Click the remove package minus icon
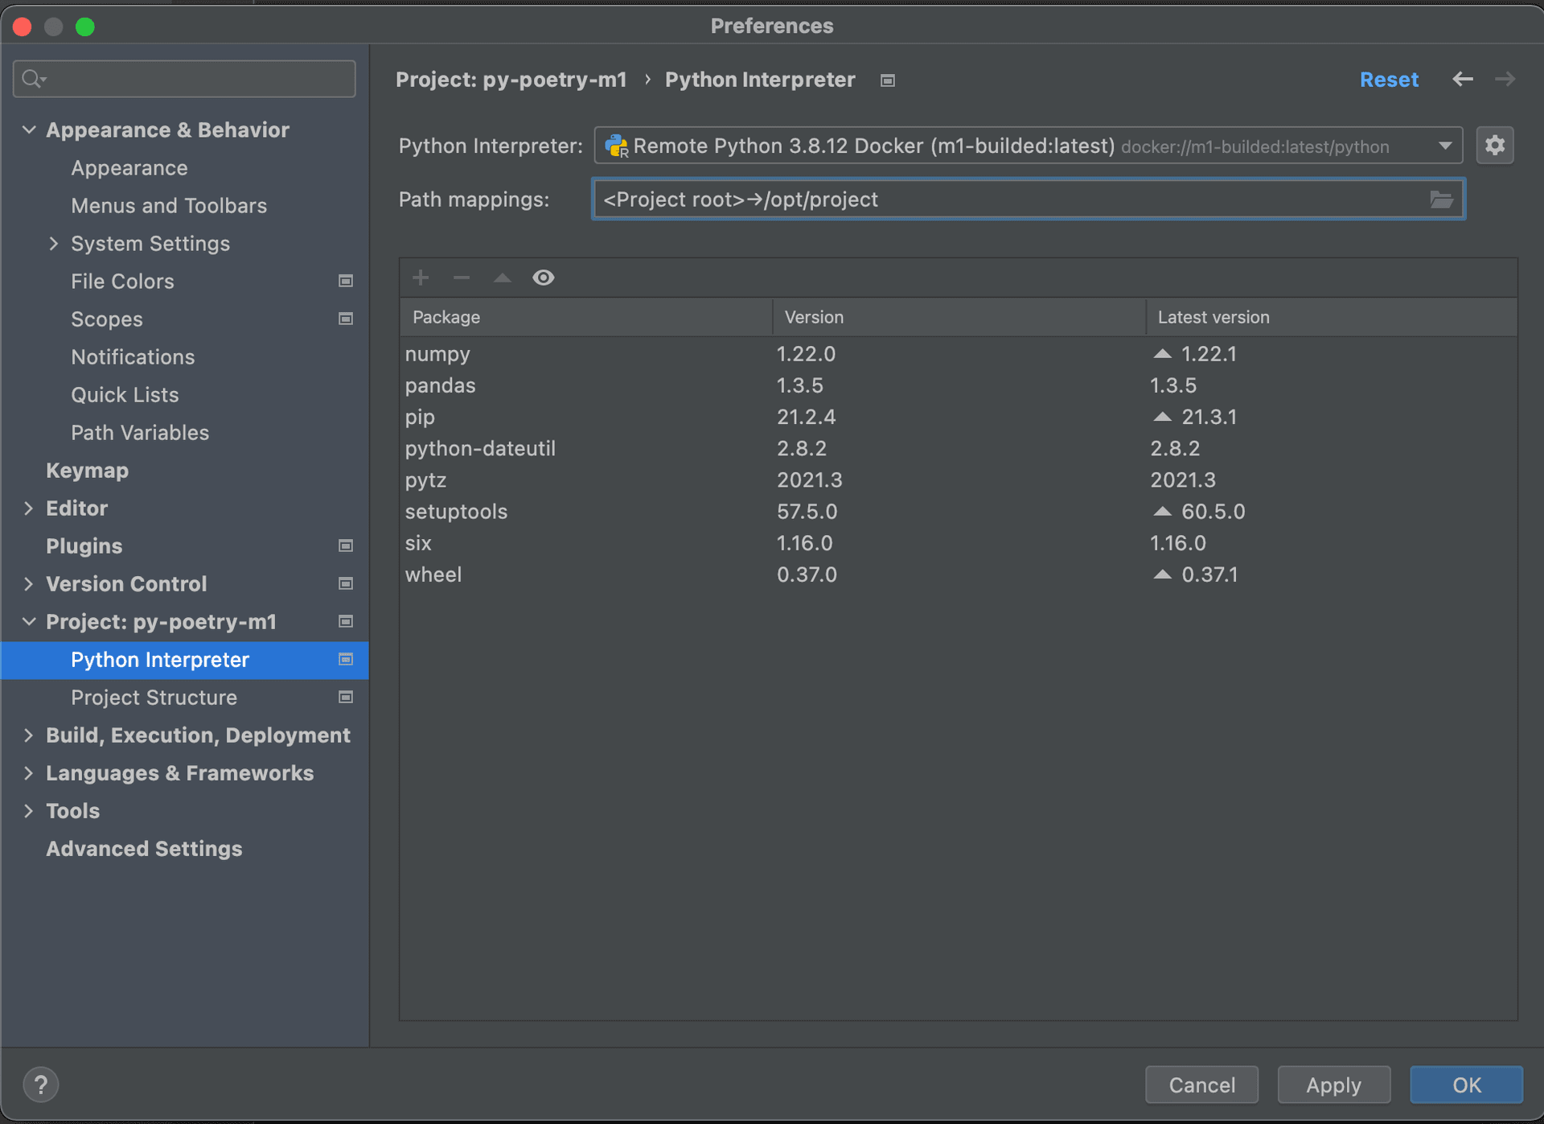Screen dimensions: 1544x1124 462,278
